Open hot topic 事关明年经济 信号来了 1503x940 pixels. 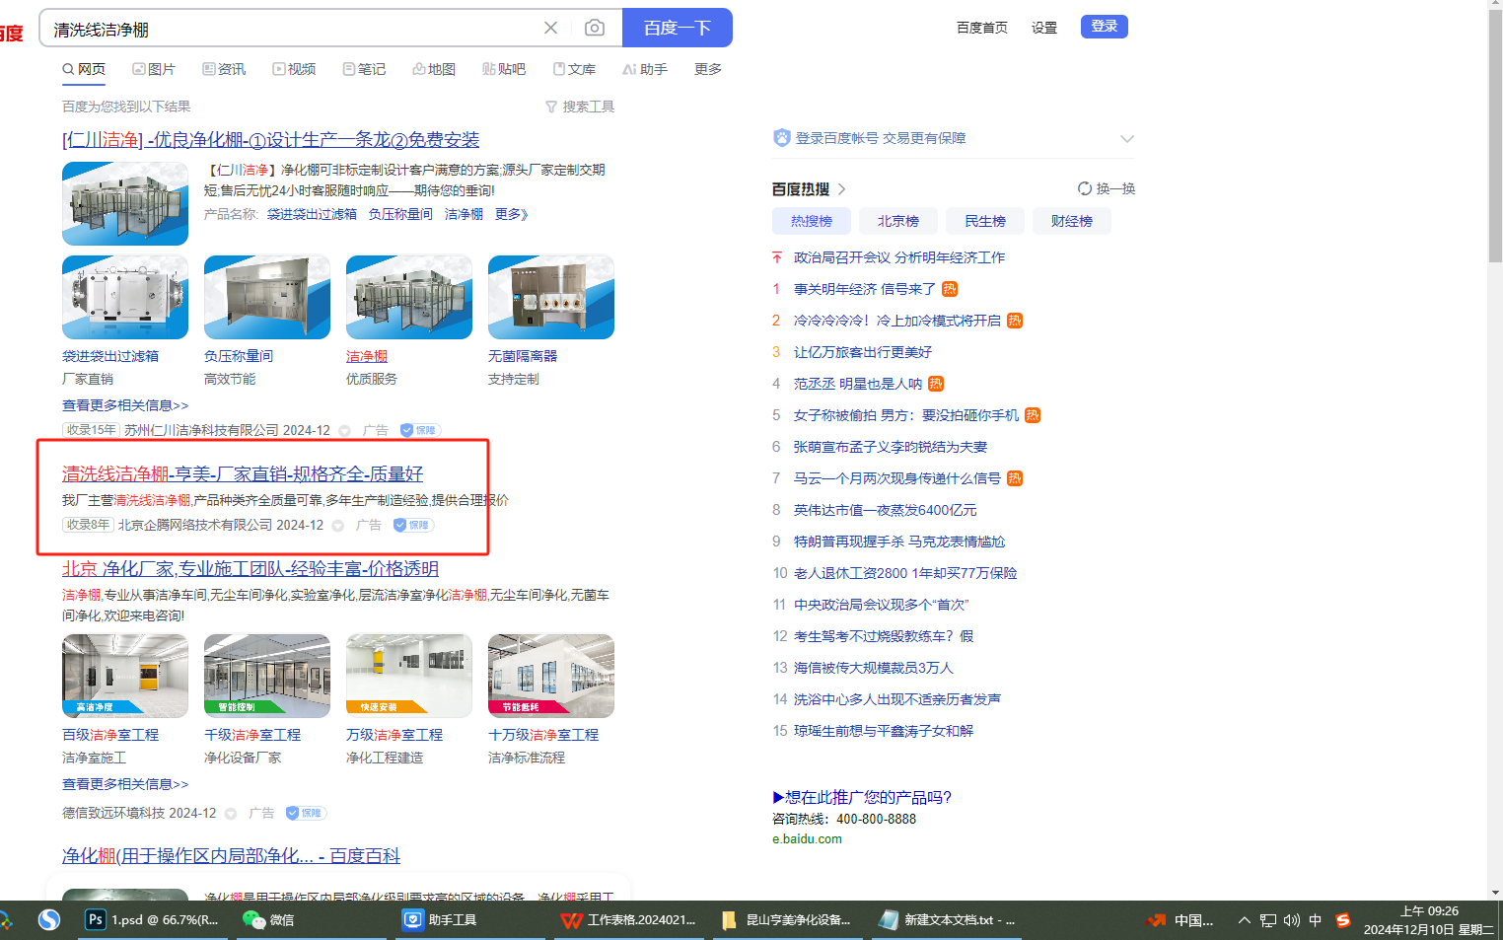click(865, 289)
